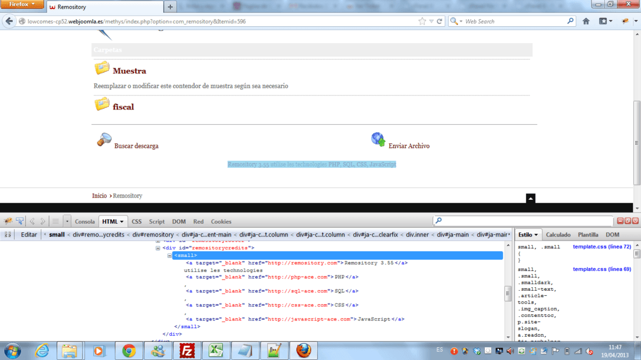Click the Muestra folder icon
Image resolution: width=641 pixels, height=360 pixels.
[102, 68]
